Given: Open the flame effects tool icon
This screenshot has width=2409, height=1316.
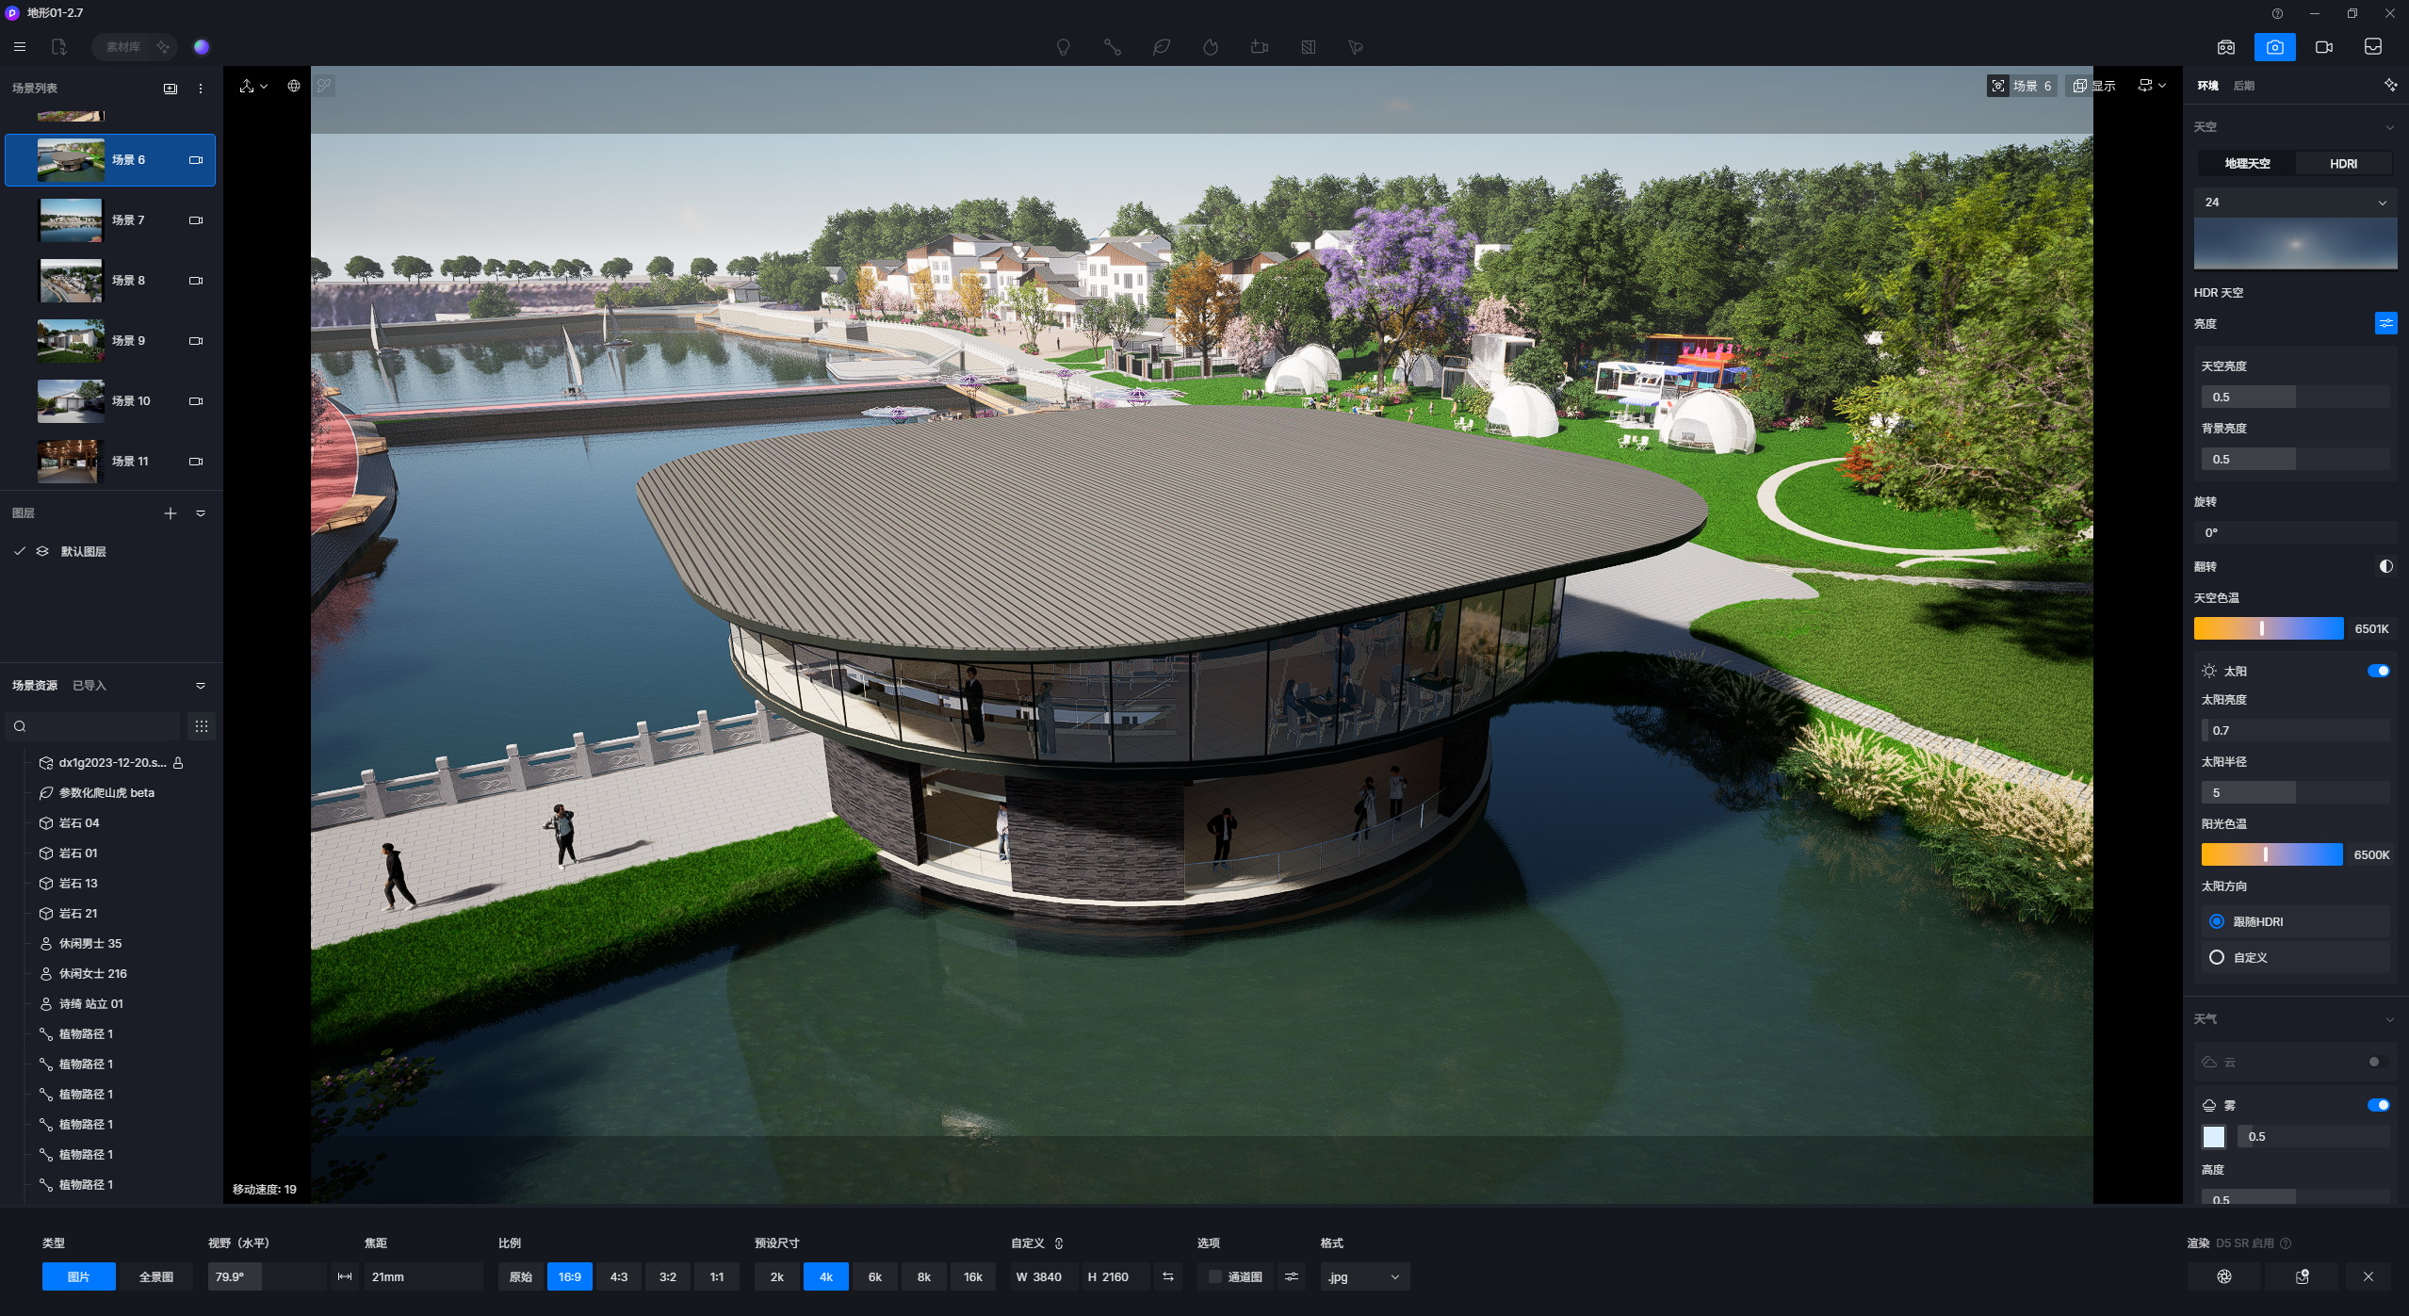Looking at the screenshot, I should pos(1211,47).
